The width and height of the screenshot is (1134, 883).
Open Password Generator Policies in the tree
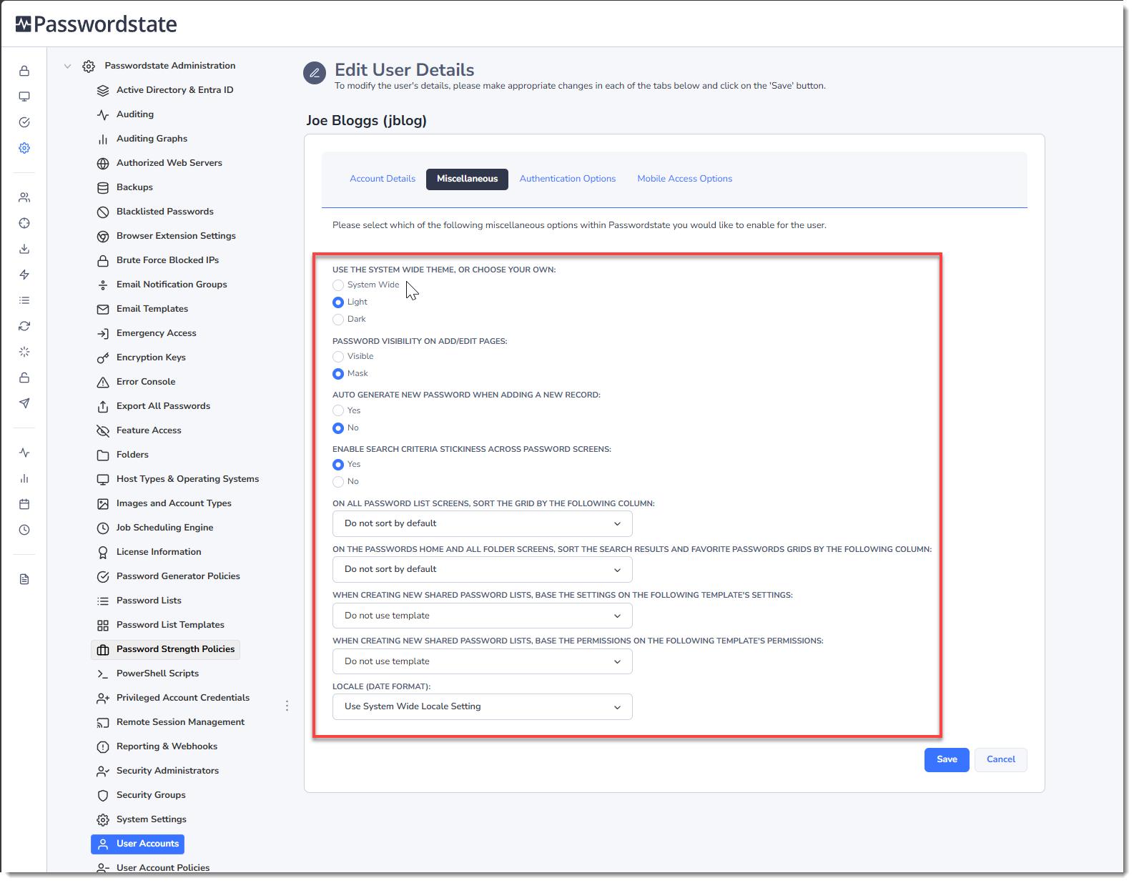(178, 576)
